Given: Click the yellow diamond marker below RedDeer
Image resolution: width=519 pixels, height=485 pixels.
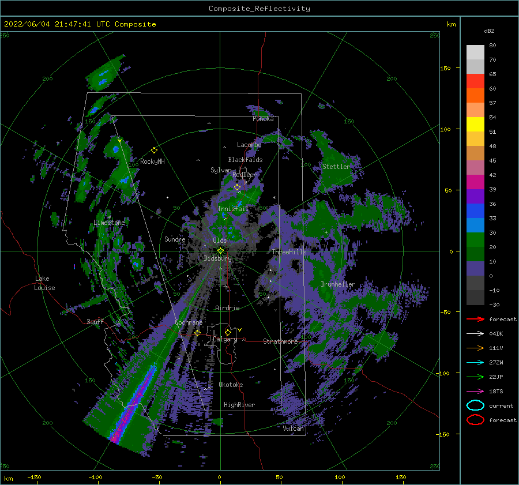Looking at the screenshot, I should 237,187.
